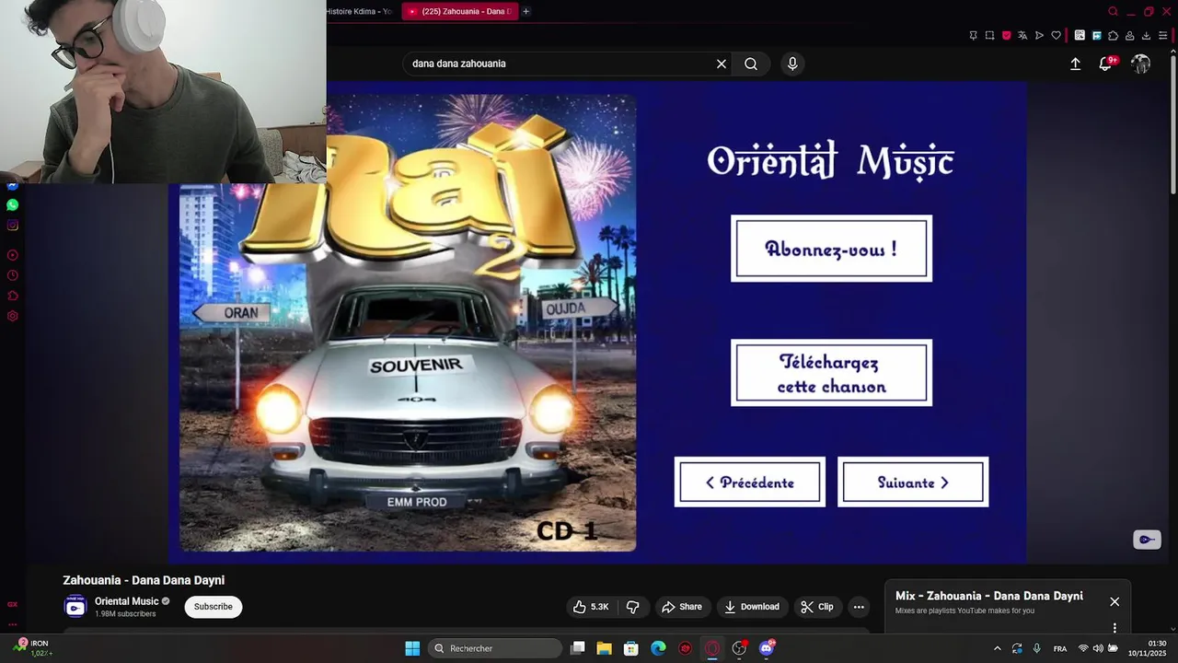This screenshot has height=663, width=1178.
Task: Open Mix panel three-dot options
Action: 1114,628
